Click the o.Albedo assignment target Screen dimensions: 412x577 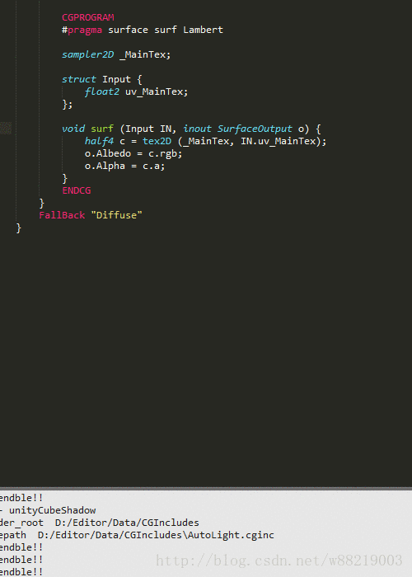click(108, 153)
